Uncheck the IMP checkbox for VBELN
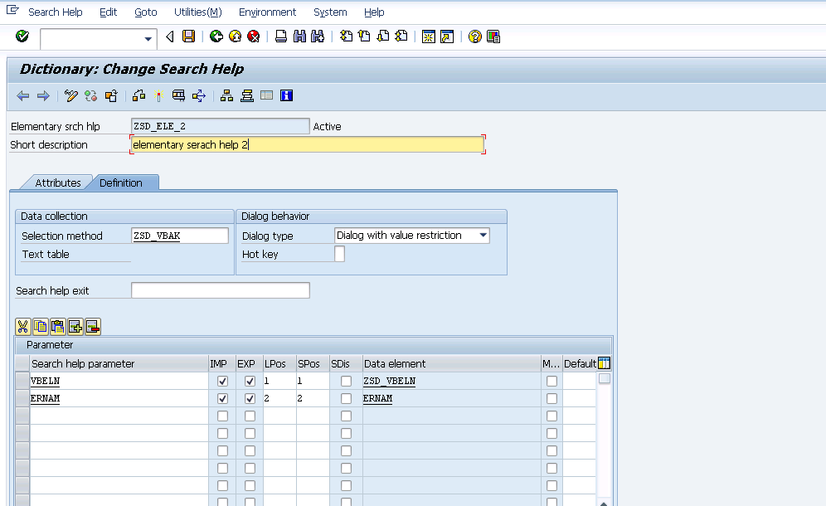Screen dimensions: 826x506 point(222,381)
